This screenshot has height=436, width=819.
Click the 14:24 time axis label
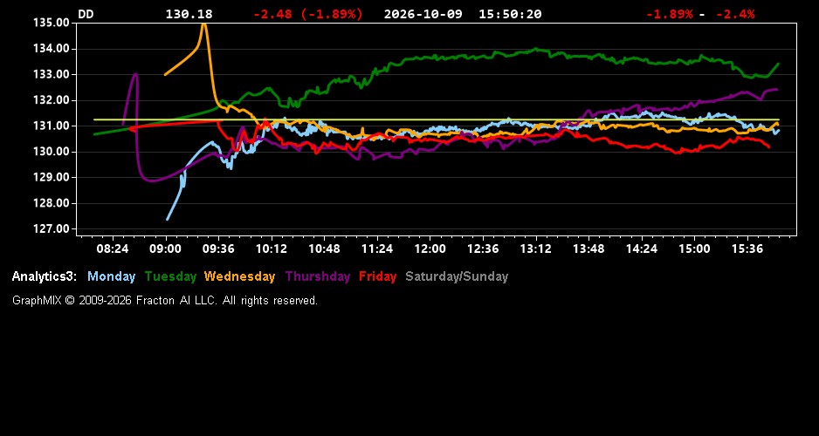tap(642, 249)
